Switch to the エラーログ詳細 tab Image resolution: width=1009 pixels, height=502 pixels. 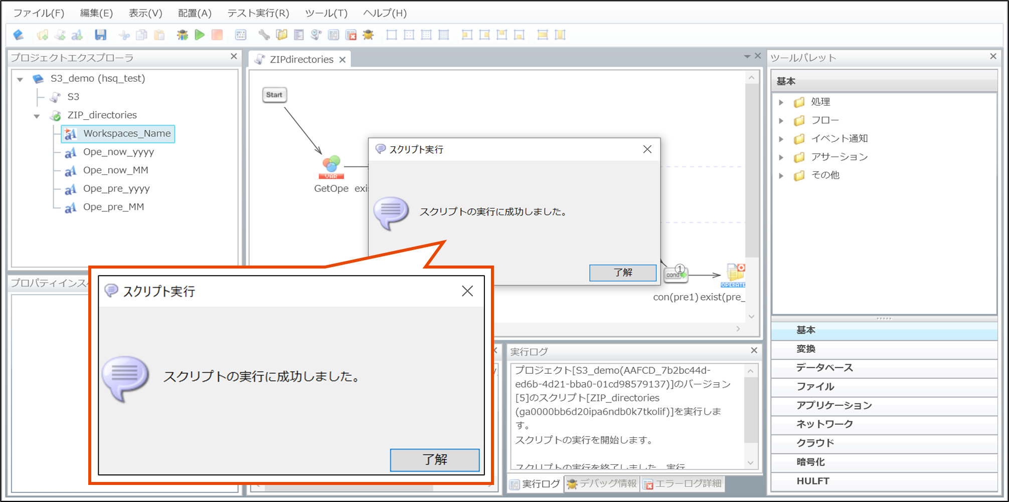coord(683,484)
